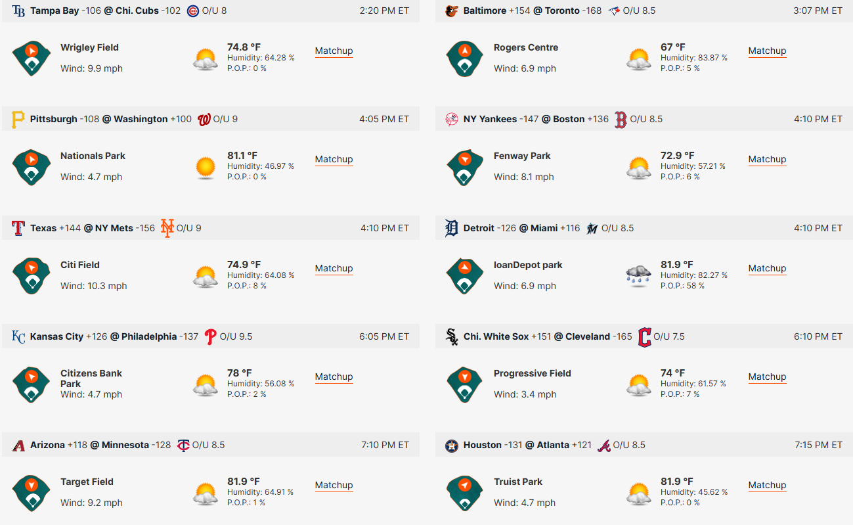This screenshot has height=525, width=853.
Task: Click the Houston Astros logo
Action: click(x=451, y=445)
